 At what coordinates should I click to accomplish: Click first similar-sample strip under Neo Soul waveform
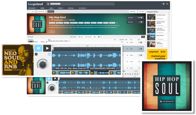pos(61,73)
